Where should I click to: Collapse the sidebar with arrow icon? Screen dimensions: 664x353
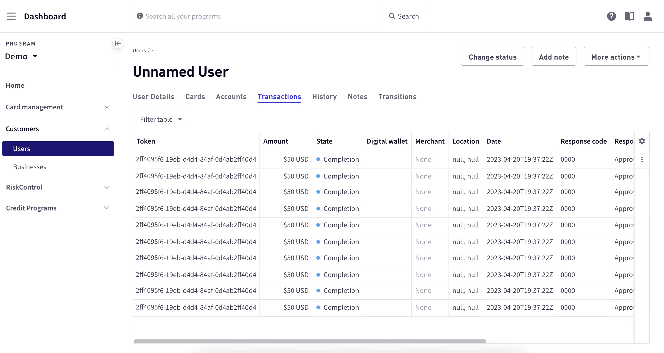pos(118,43)
